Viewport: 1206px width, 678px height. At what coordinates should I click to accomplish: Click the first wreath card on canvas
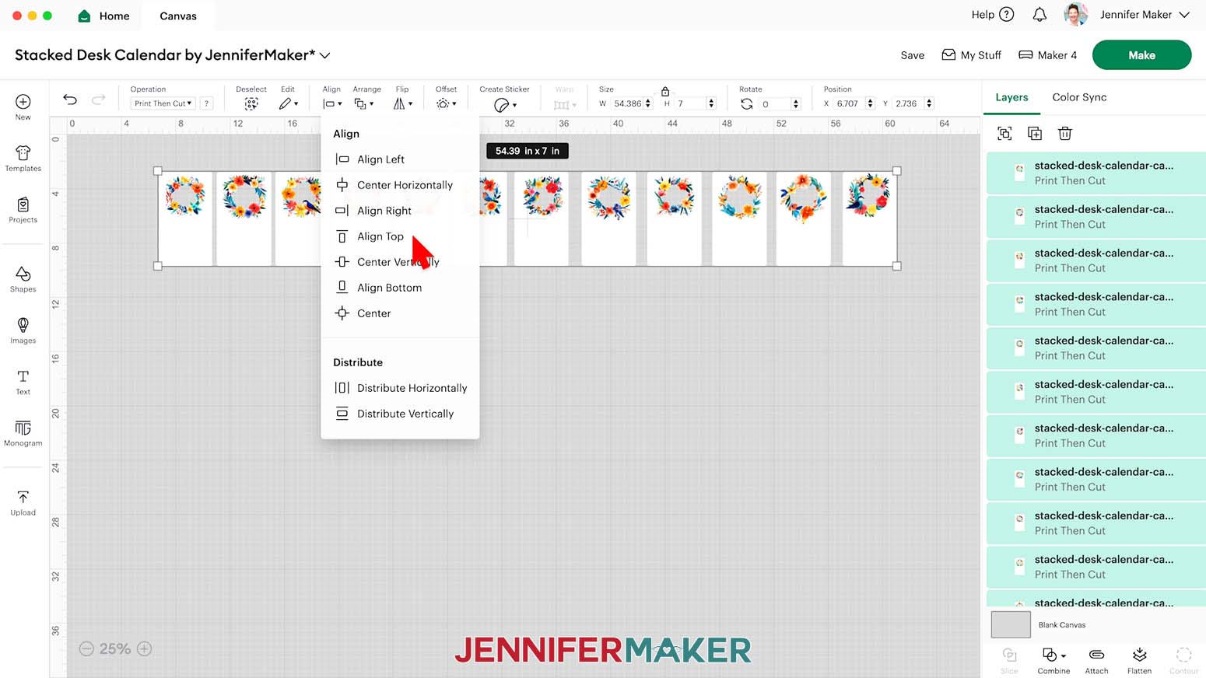[x=186, y=218]
